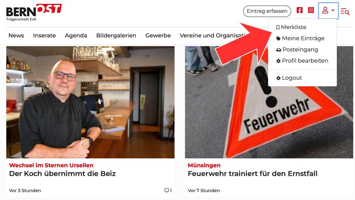Open the News navigation tab
Image resolution: width=355 pixels, height=200 pixels.
(16, 36)
